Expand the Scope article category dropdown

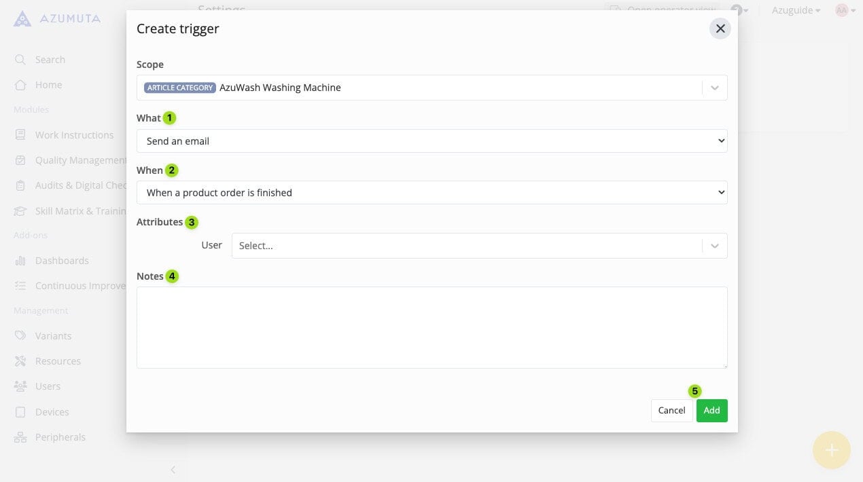point(714,88)
